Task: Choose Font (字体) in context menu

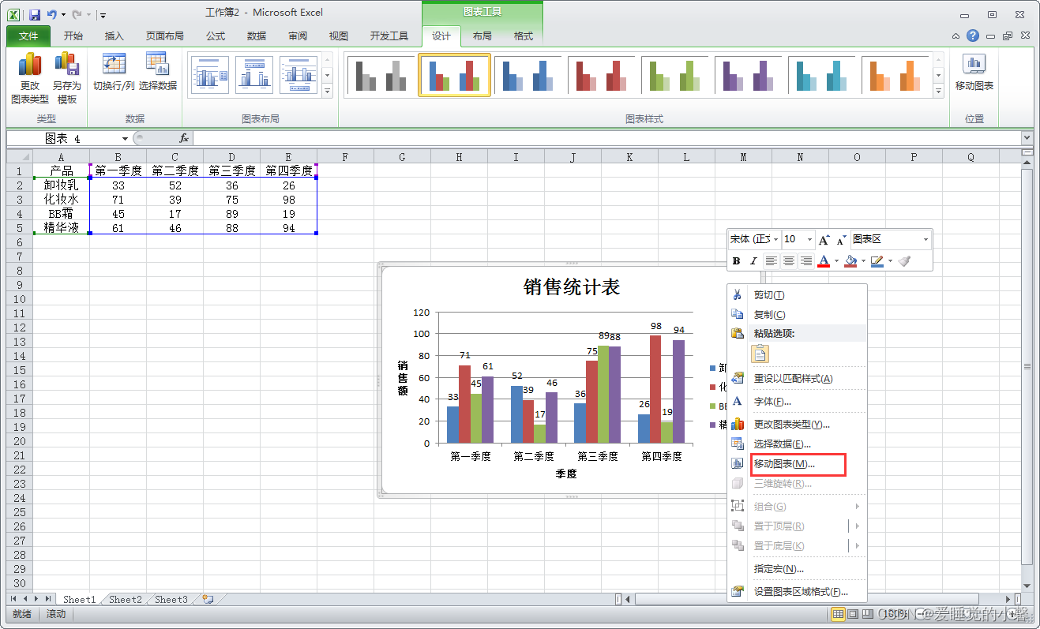Action: coord(797,402)
